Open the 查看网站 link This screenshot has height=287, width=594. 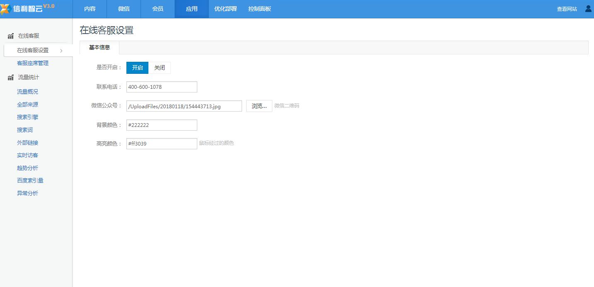pyautogui.click(x=567, y=9)
